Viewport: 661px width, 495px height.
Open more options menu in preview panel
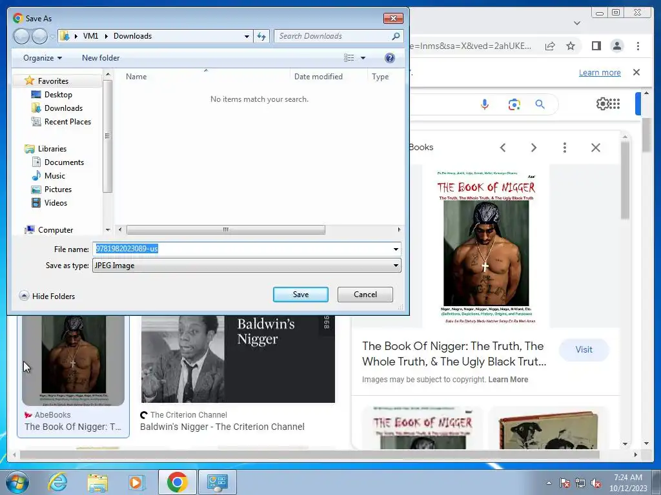click(x=564, y=148)
